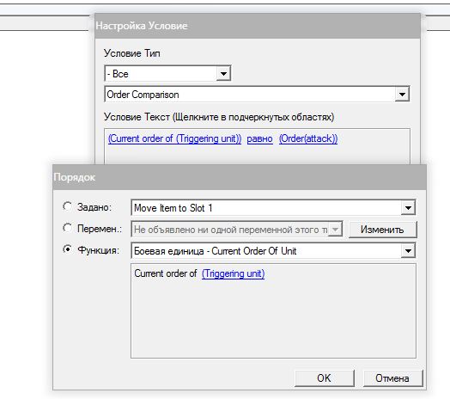This screenshot has width=450, height=399.
Task: Open the Order Comparison dropdown
Action: [x=402, y=95]
